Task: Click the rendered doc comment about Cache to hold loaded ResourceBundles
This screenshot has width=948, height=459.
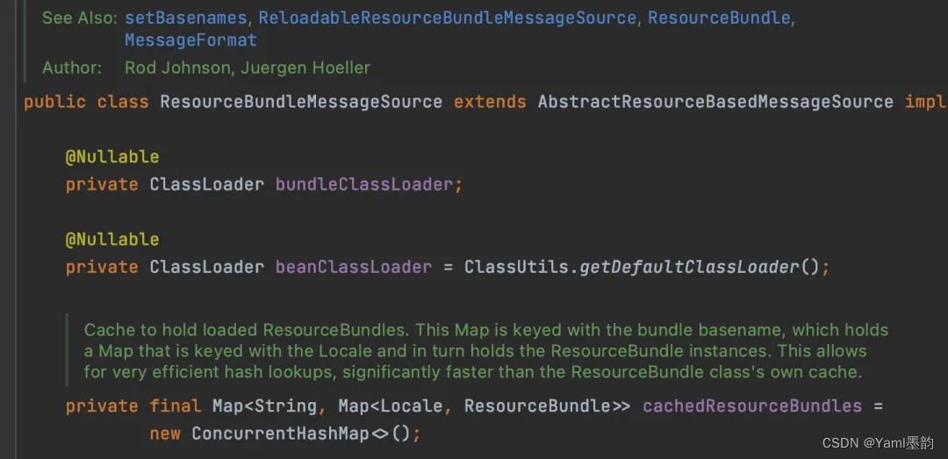Action: pyautogui.click(x=486, y=351)
